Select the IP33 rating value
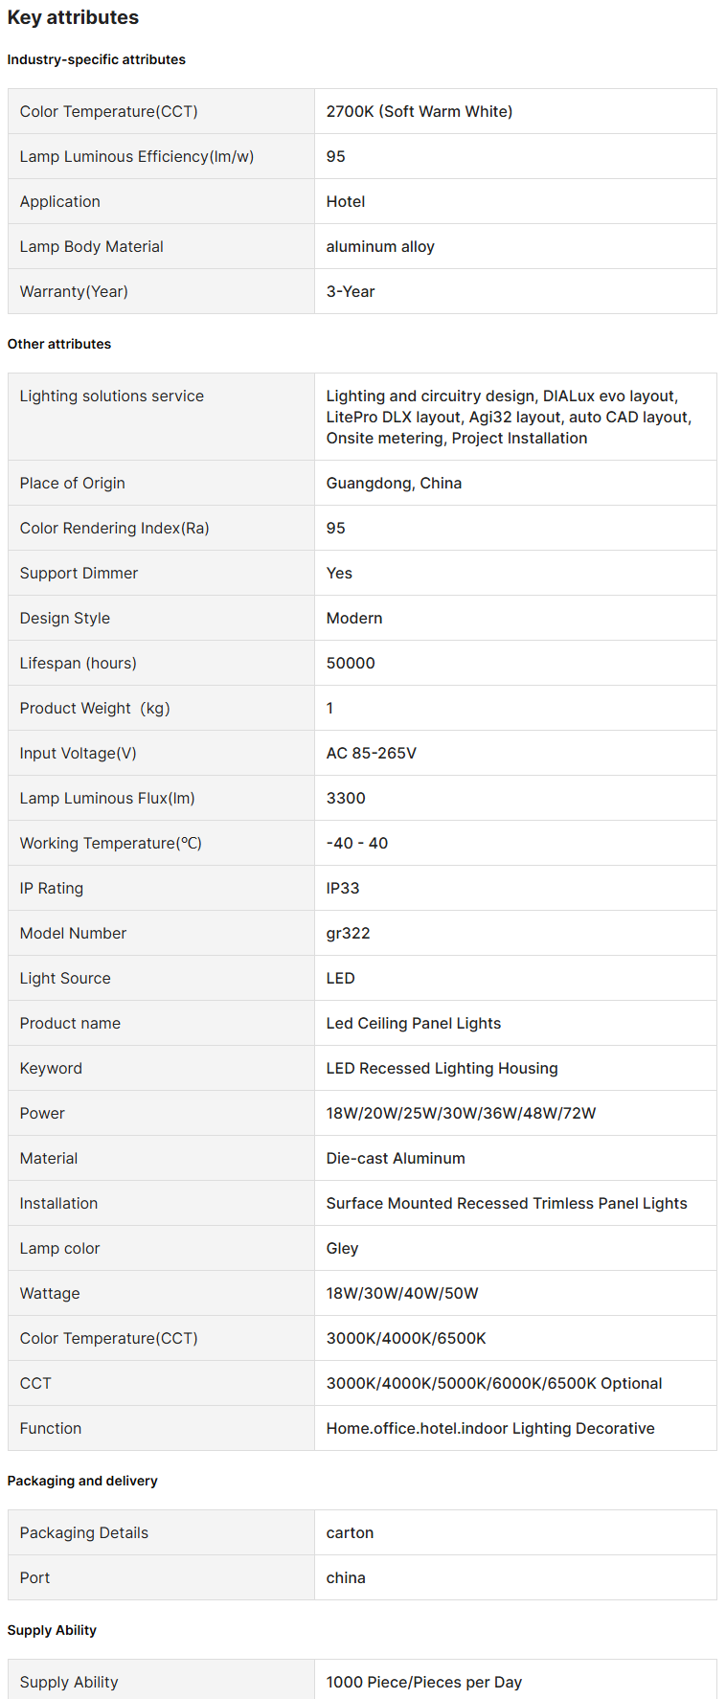This screenshot has height=1699, width=726. (342, 888)
